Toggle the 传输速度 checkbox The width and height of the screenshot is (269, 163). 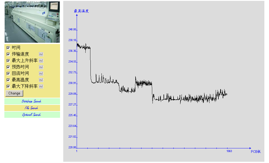point(8,54)
